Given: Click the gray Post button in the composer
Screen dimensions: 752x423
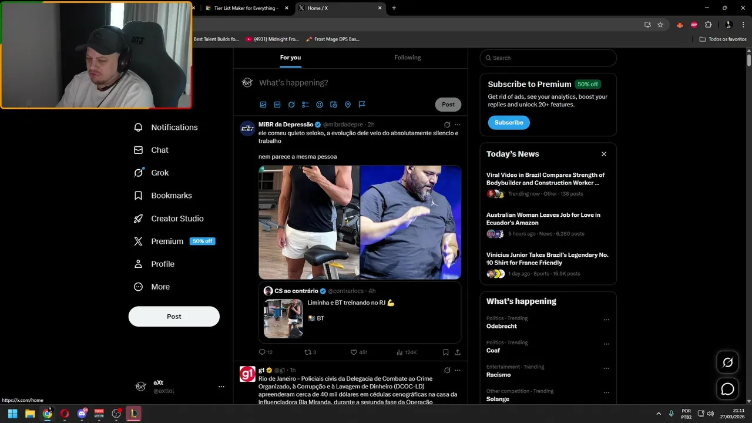Looking at the screenshot, I should pyautogui.click(x=448, y=105).
